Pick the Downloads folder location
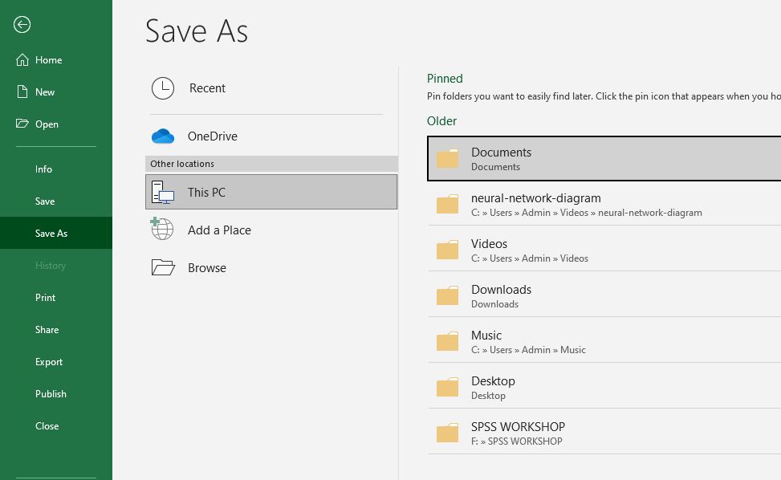Screen dimensions: 781x480 click(501, 296)
